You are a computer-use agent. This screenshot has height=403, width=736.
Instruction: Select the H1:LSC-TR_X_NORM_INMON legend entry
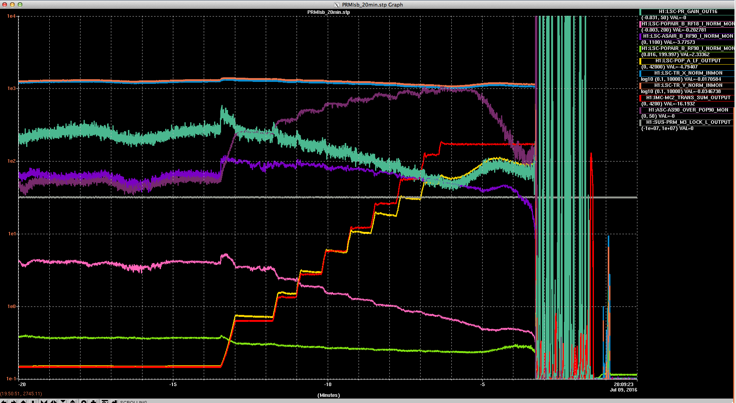pos(688,73)
